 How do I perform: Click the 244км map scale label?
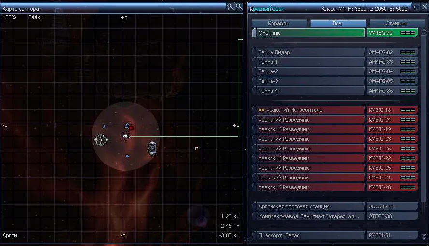click(36, 17)
